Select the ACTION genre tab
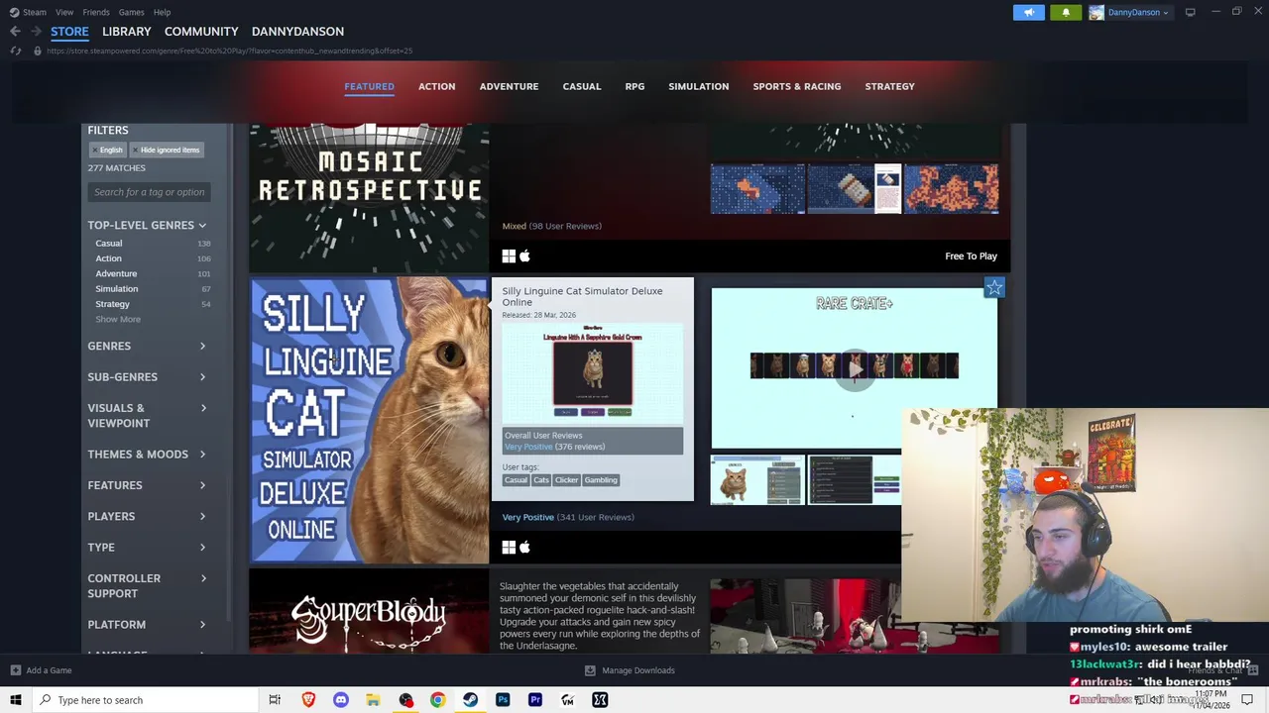1269x713 pixels. click(436, 86)
